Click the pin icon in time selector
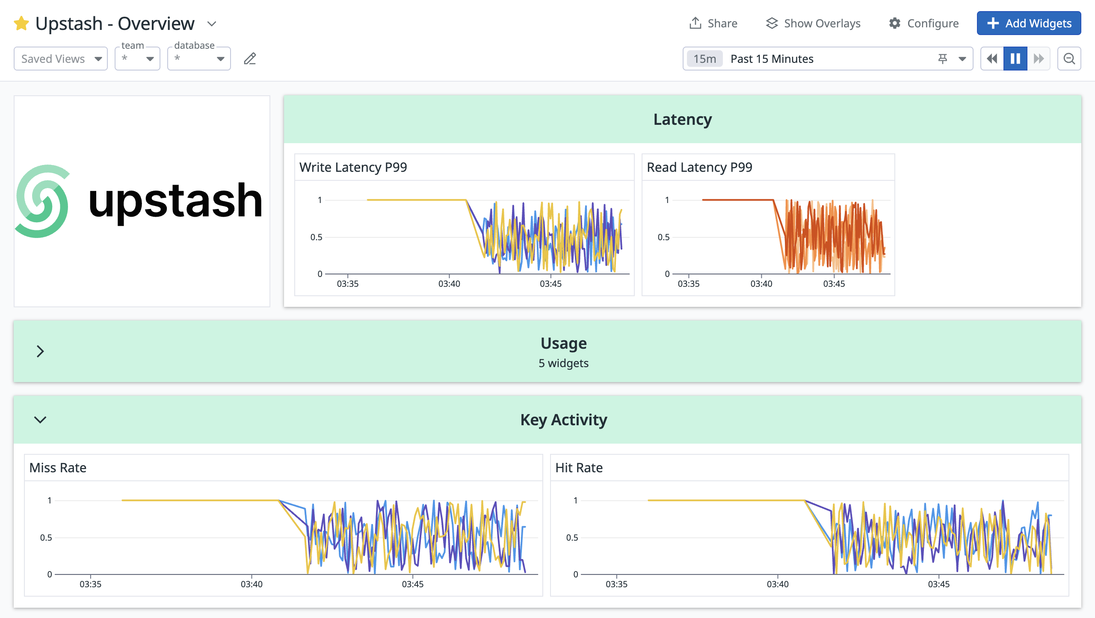Viewport: 1095px width, 618px height. click(x=942, y=59)
